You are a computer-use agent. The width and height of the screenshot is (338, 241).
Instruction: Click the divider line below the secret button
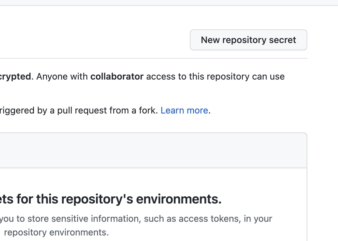[x=153, y=58]
